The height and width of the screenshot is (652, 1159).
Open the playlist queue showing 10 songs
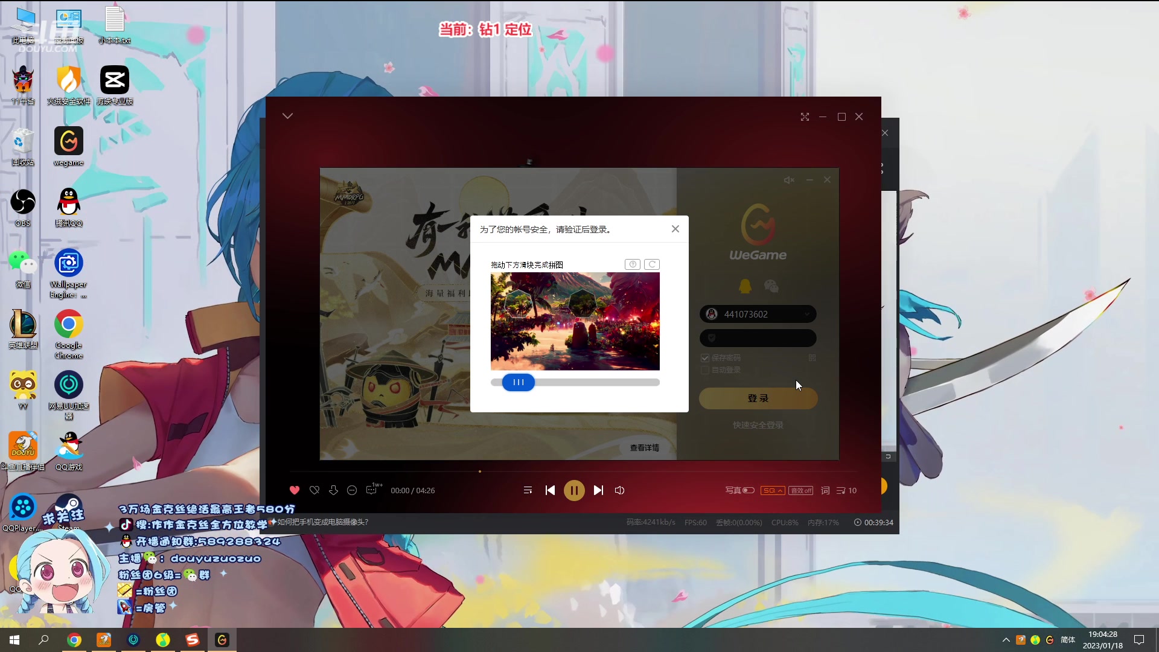846,490
